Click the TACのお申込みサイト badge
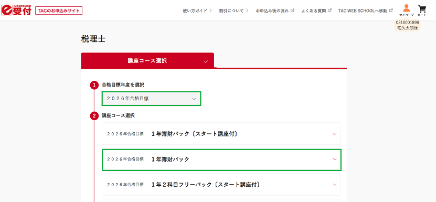The width and height of the screenshot is (436, 202). tap(59, 10)
